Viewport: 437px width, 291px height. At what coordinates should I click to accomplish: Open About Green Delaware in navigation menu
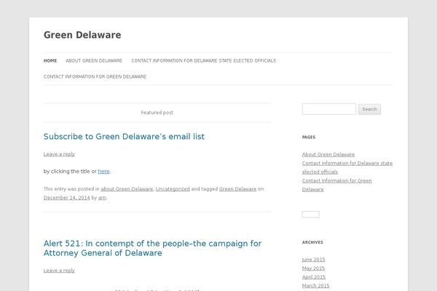[94, 60]
